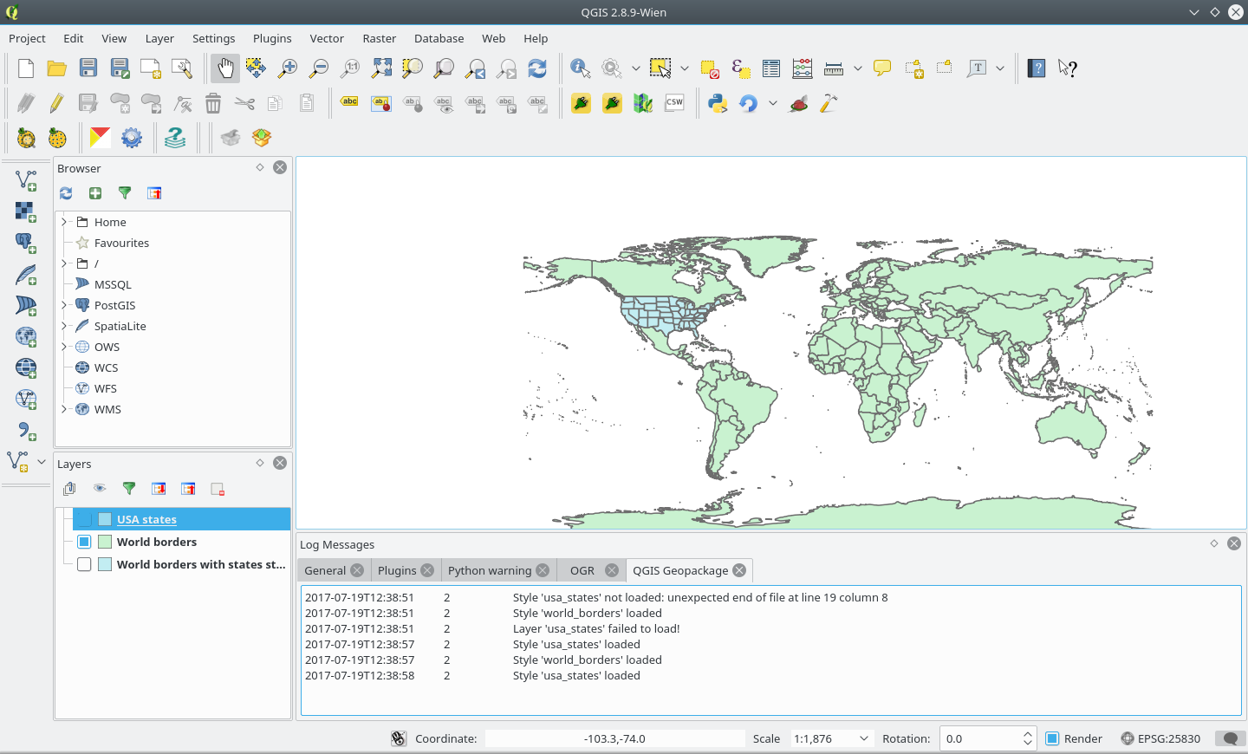Expand the SpatiaLite node in Browser
This screenshot has height=754, width=1248.
[x=64, y=326]
